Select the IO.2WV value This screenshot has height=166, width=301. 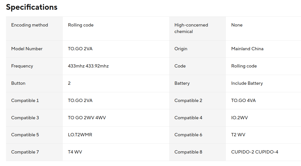pyautogui.click(x=239, y=118)
